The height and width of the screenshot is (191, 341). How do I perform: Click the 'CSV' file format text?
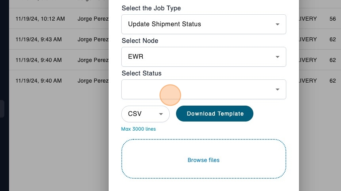[x=135, y=114]
